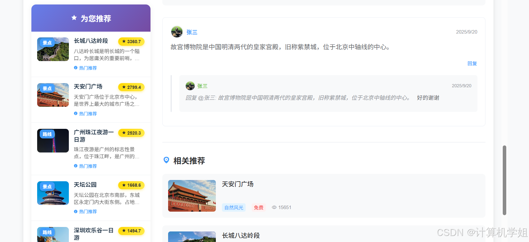
Task: Click the 为您推荐 header
Action: coord(91,18)
